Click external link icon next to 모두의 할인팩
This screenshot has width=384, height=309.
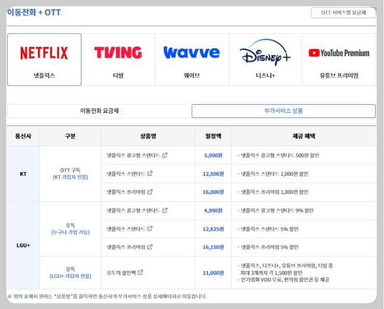pyautogui.click(x=140, y=272)
